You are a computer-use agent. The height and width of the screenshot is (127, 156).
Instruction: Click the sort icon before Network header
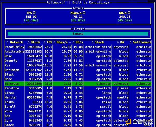click(x=8, y=42)
